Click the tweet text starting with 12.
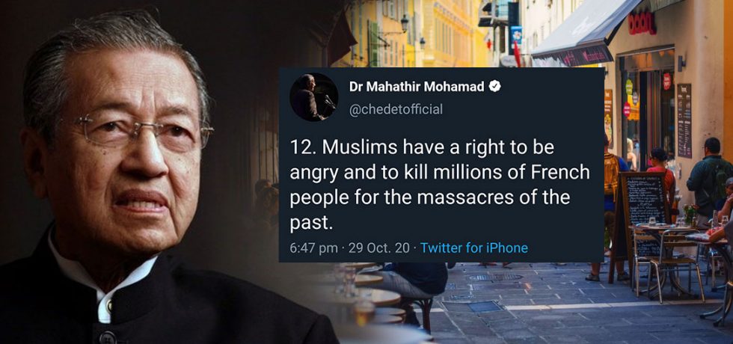Screen dimensions: 733x344 [x=440, y=185]
